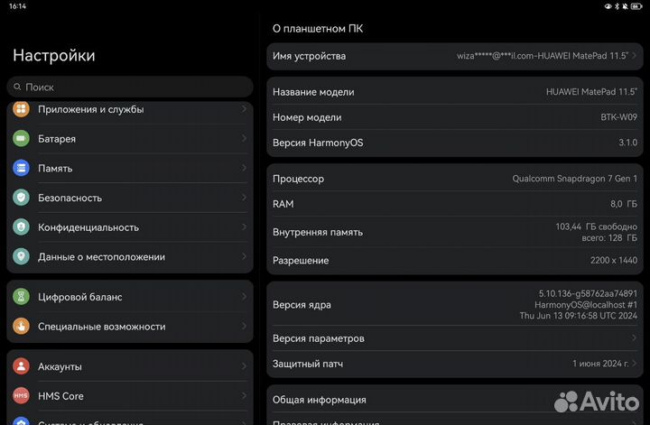Open Конфиденциальность settings

click(x=130, y=227)
